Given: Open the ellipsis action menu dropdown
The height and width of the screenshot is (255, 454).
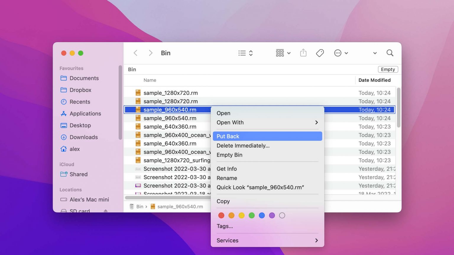Looking at the screenshot, I should coord(341,53).
